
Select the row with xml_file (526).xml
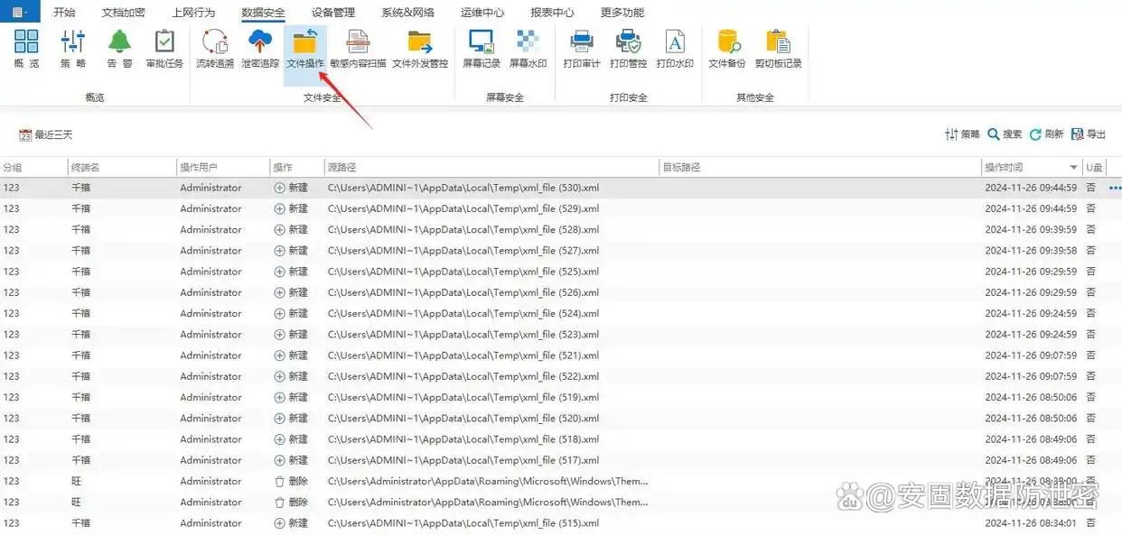tap(561, 292)
